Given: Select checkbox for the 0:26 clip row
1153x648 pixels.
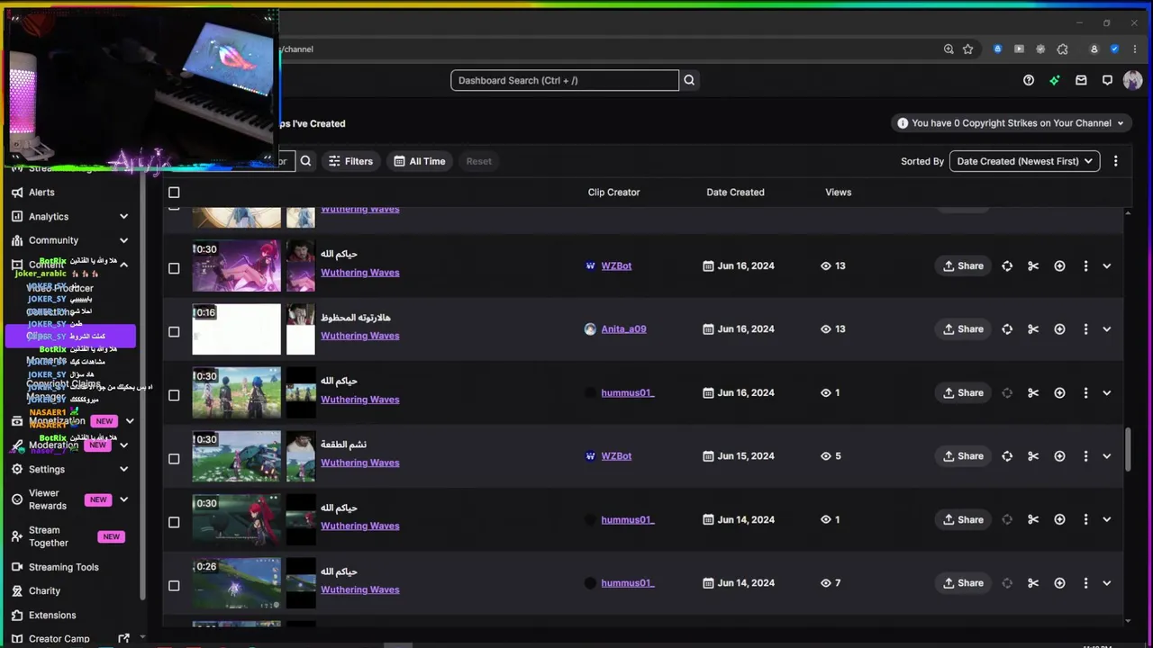Looking at the screenshot, I should [174, 586].
